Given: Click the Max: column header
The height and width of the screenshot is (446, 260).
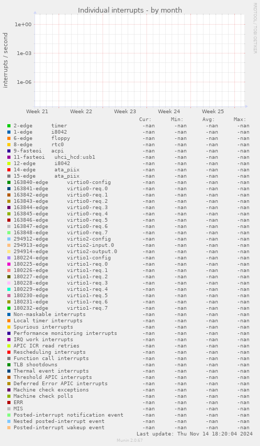Looking at the screenshot, I should 240,119.
